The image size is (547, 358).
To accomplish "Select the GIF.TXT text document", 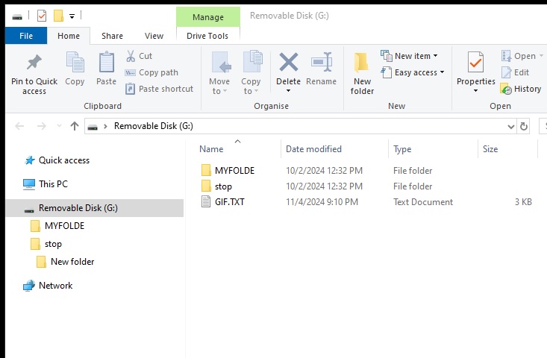I will coord(229,202).
